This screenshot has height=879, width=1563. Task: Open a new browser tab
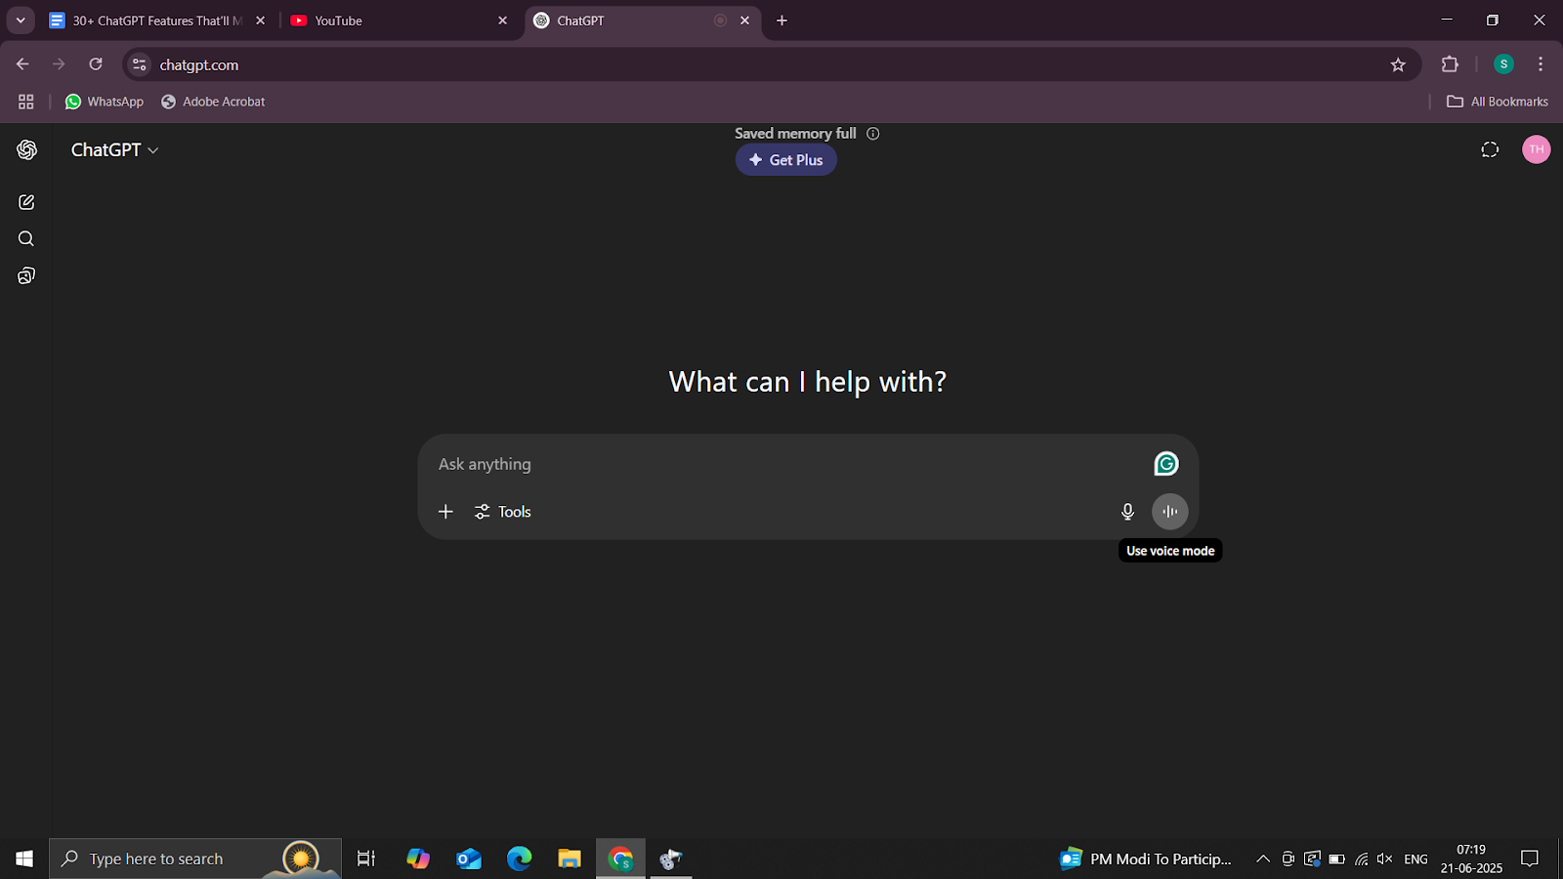(x=781, y=21)
